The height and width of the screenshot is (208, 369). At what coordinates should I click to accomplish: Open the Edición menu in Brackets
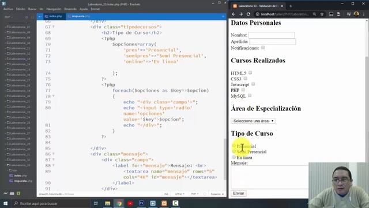pos(21,9)
